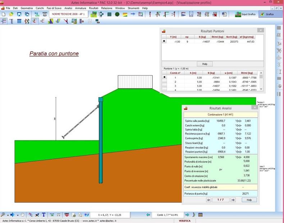
Task: Select the first row radio in Risultati Puntoni
Action: point(164,42)
